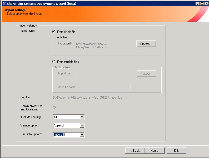Viewport: 209px width, 158px height.
Task: Click Browse button in Single file group
Action: point(146,44)
